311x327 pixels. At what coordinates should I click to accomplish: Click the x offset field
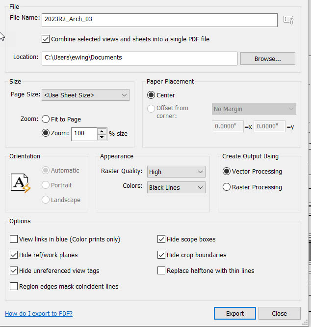pyautogui.click(x=228, y=126)
